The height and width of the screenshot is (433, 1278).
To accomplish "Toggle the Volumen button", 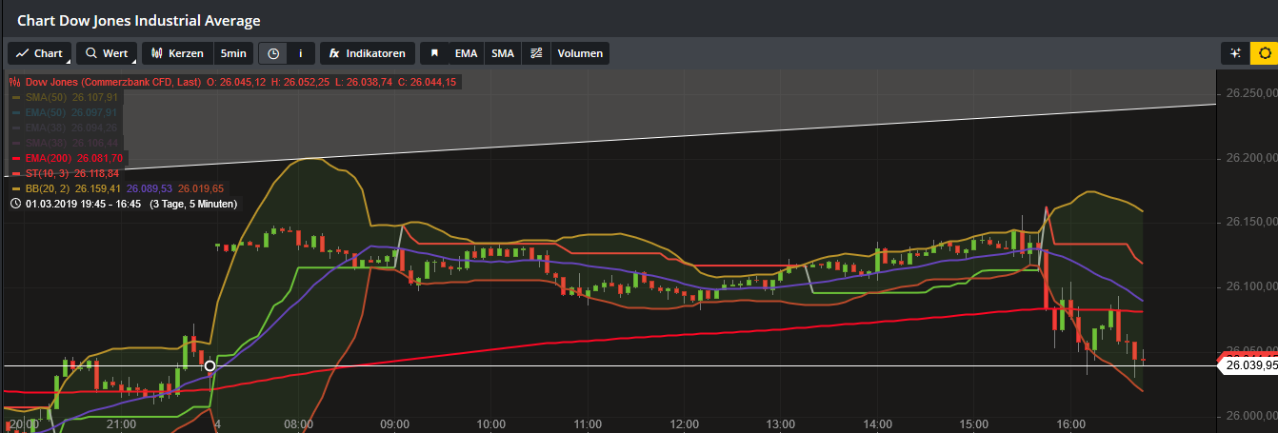I will click(x=580, y=53).
